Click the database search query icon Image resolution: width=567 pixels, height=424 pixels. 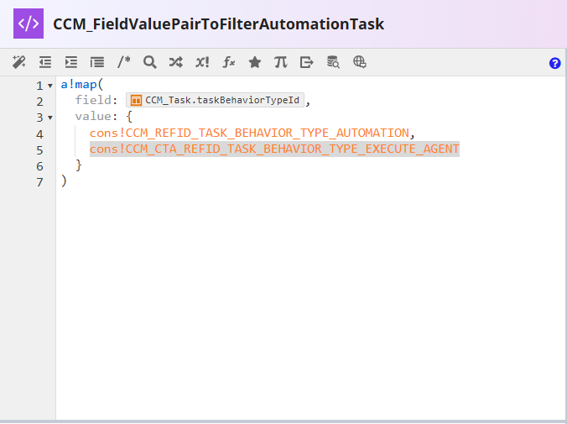(333, 62)
